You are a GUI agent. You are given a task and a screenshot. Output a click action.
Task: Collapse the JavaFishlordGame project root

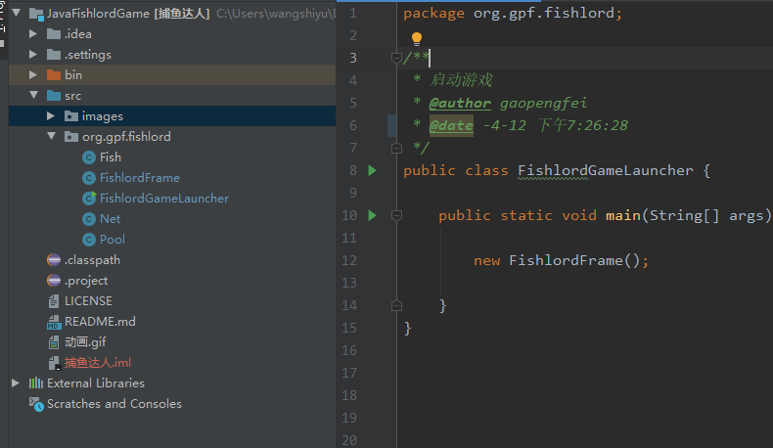point(17,13)
